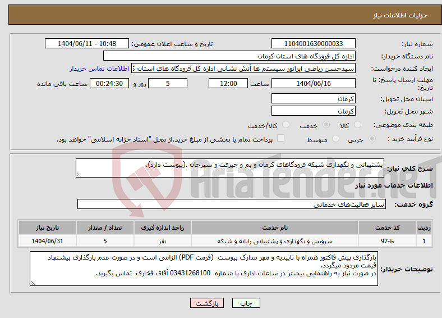This screenshot has width=442, height=318.
Task: Click the کد خدمت column header
Action: coord(388,228)
